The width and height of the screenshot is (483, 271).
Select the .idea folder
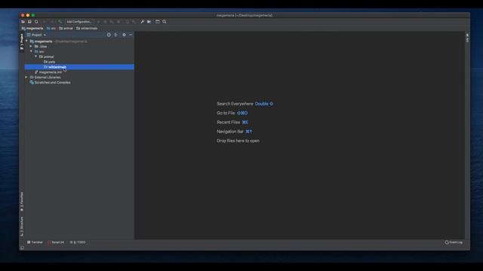point(41,47)
